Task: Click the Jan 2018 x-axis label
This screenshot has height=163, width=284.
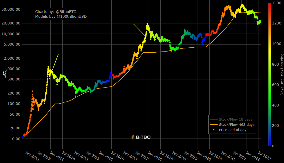Action: pyautogui.click(x=154, y=156)
